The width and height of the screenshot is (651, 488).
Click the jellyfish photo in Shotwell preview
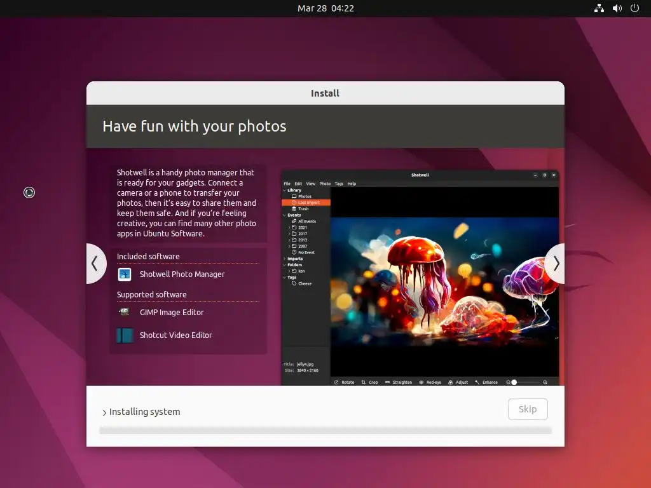pyautogui.click(x=444, y=281)
